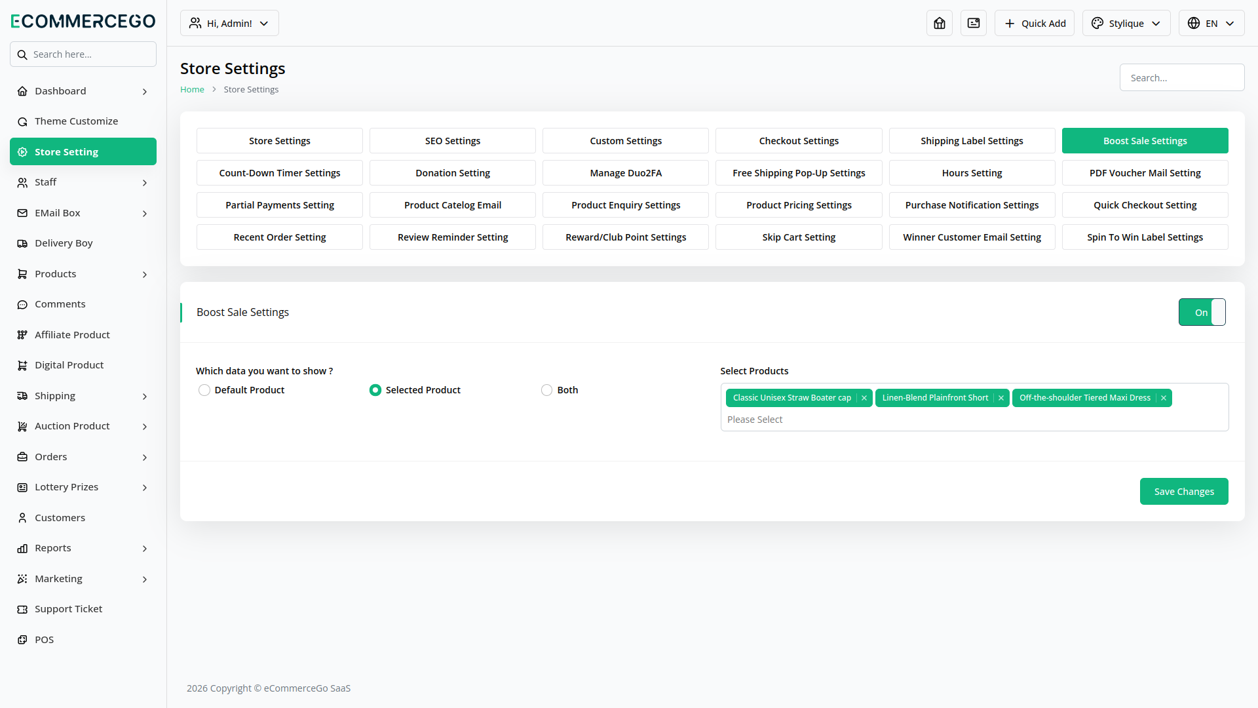Screen dimensions: 1258x708
Task: Click the Home breadcrumb link
Action: click(x=192, y=89)
